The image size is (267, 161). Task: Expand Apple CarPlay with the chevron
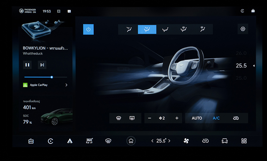(x=66, y=85)
